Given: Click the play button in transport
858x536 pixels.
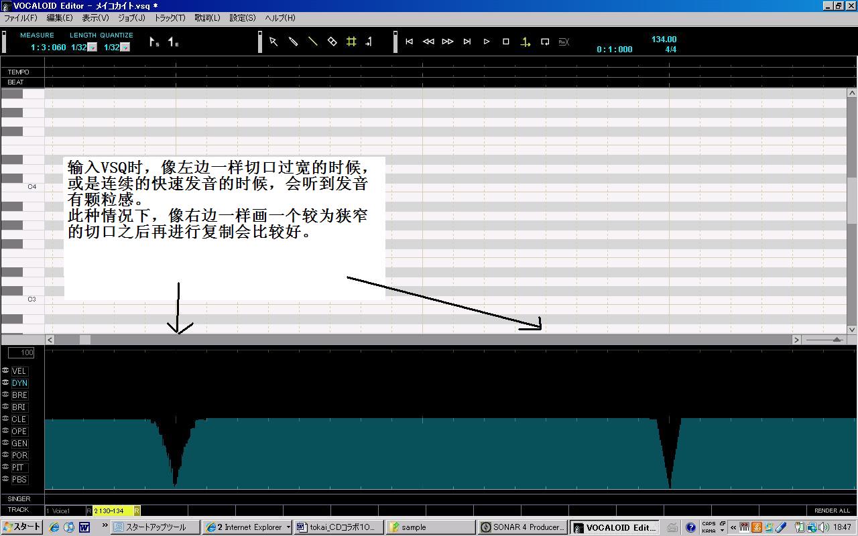Looking at the screenshot, I should click(x=487, y=42).
